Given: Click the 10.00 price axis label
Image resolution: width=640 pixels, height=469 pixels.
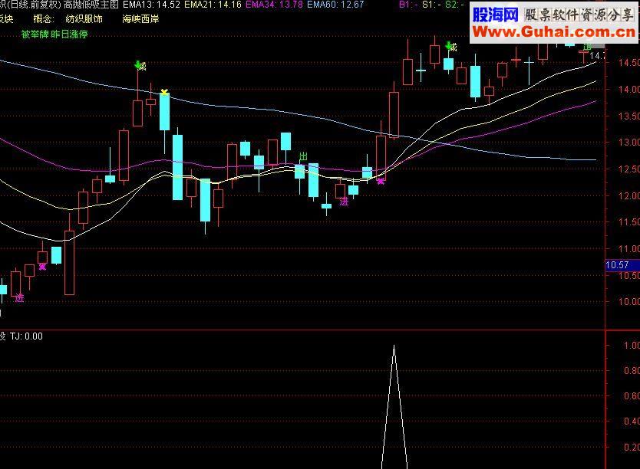Looking at the screenshot, I should pyautogui.click(x=629, y=302).
